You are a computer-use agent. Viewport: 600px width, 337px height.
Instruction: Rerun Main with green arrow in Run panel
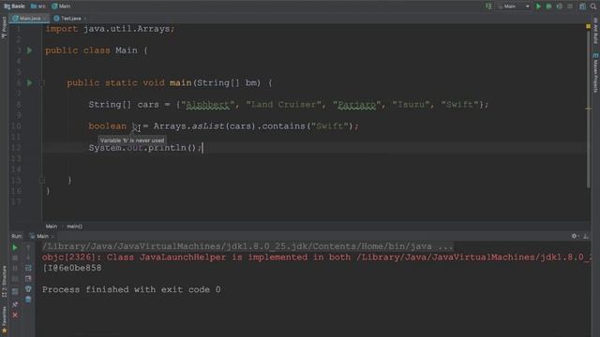(x=15, y=247)
